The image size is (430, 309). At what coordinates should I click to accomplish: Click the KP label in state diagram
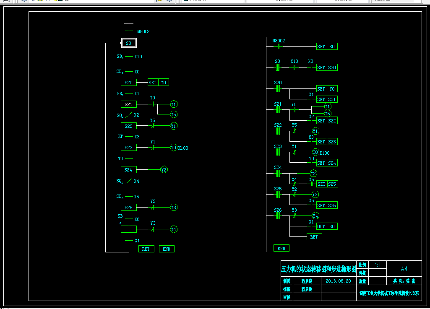[121, 137]
